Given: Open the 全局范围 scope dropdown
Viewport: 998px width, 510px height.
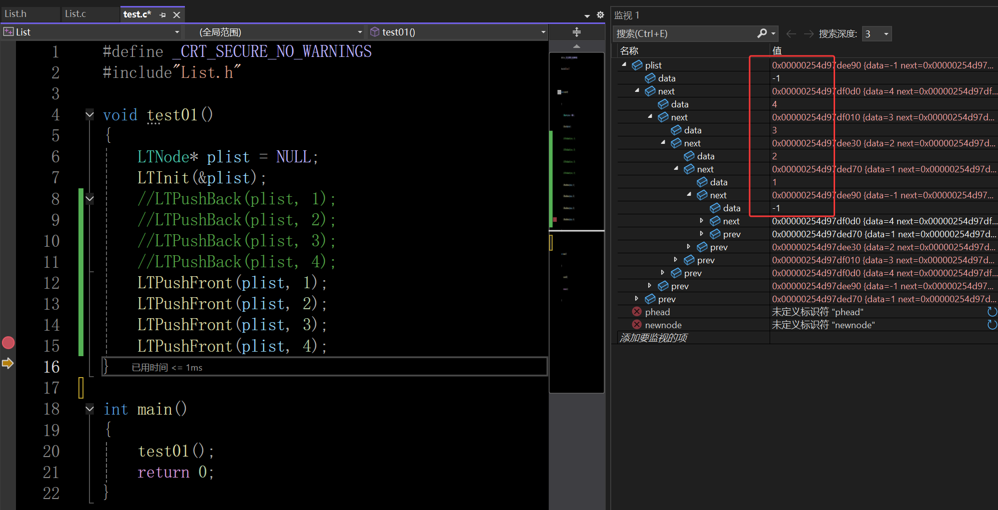Looking at the screenshot, I should point(276,32).
